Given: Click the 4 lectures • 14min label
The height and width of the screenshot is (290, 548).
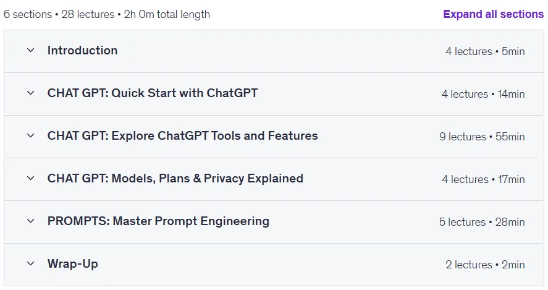Looking at the screenshot, I should 483,94.
